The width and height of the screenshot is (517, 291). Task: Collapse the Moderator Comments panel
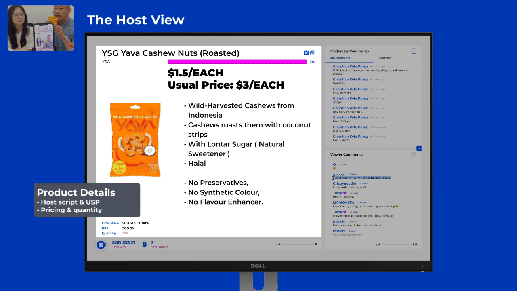pos(414,51)
